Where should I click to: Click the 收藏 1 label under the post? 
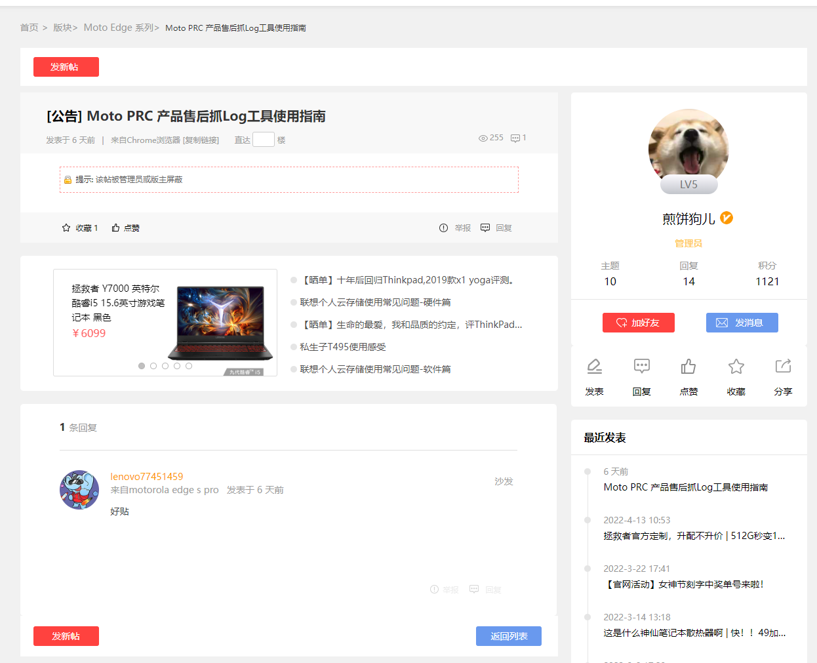pos(87,228)
